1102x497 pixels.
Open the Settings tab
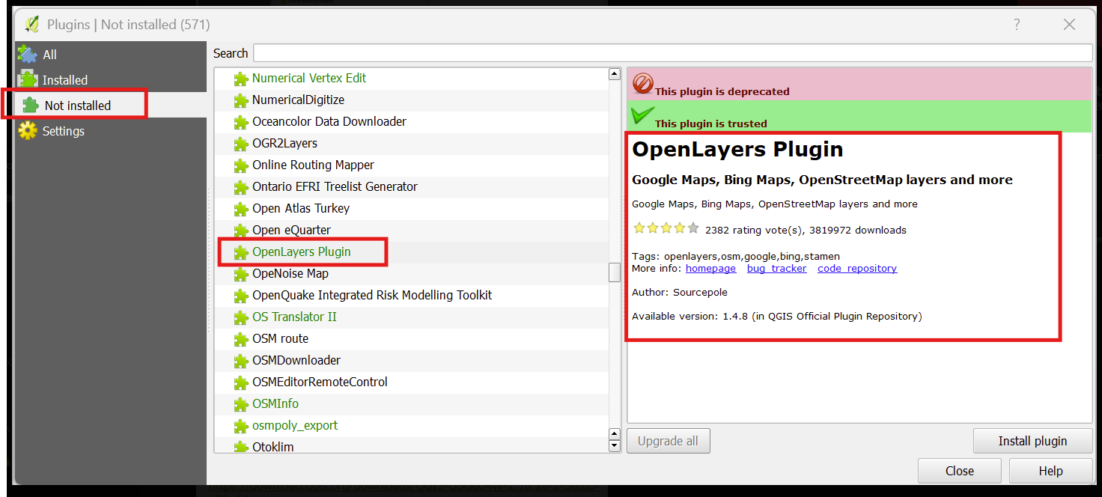point(111,131)
